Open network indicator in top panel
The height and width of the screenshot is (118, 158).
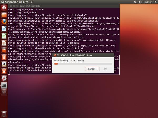(x=135, y=2)
